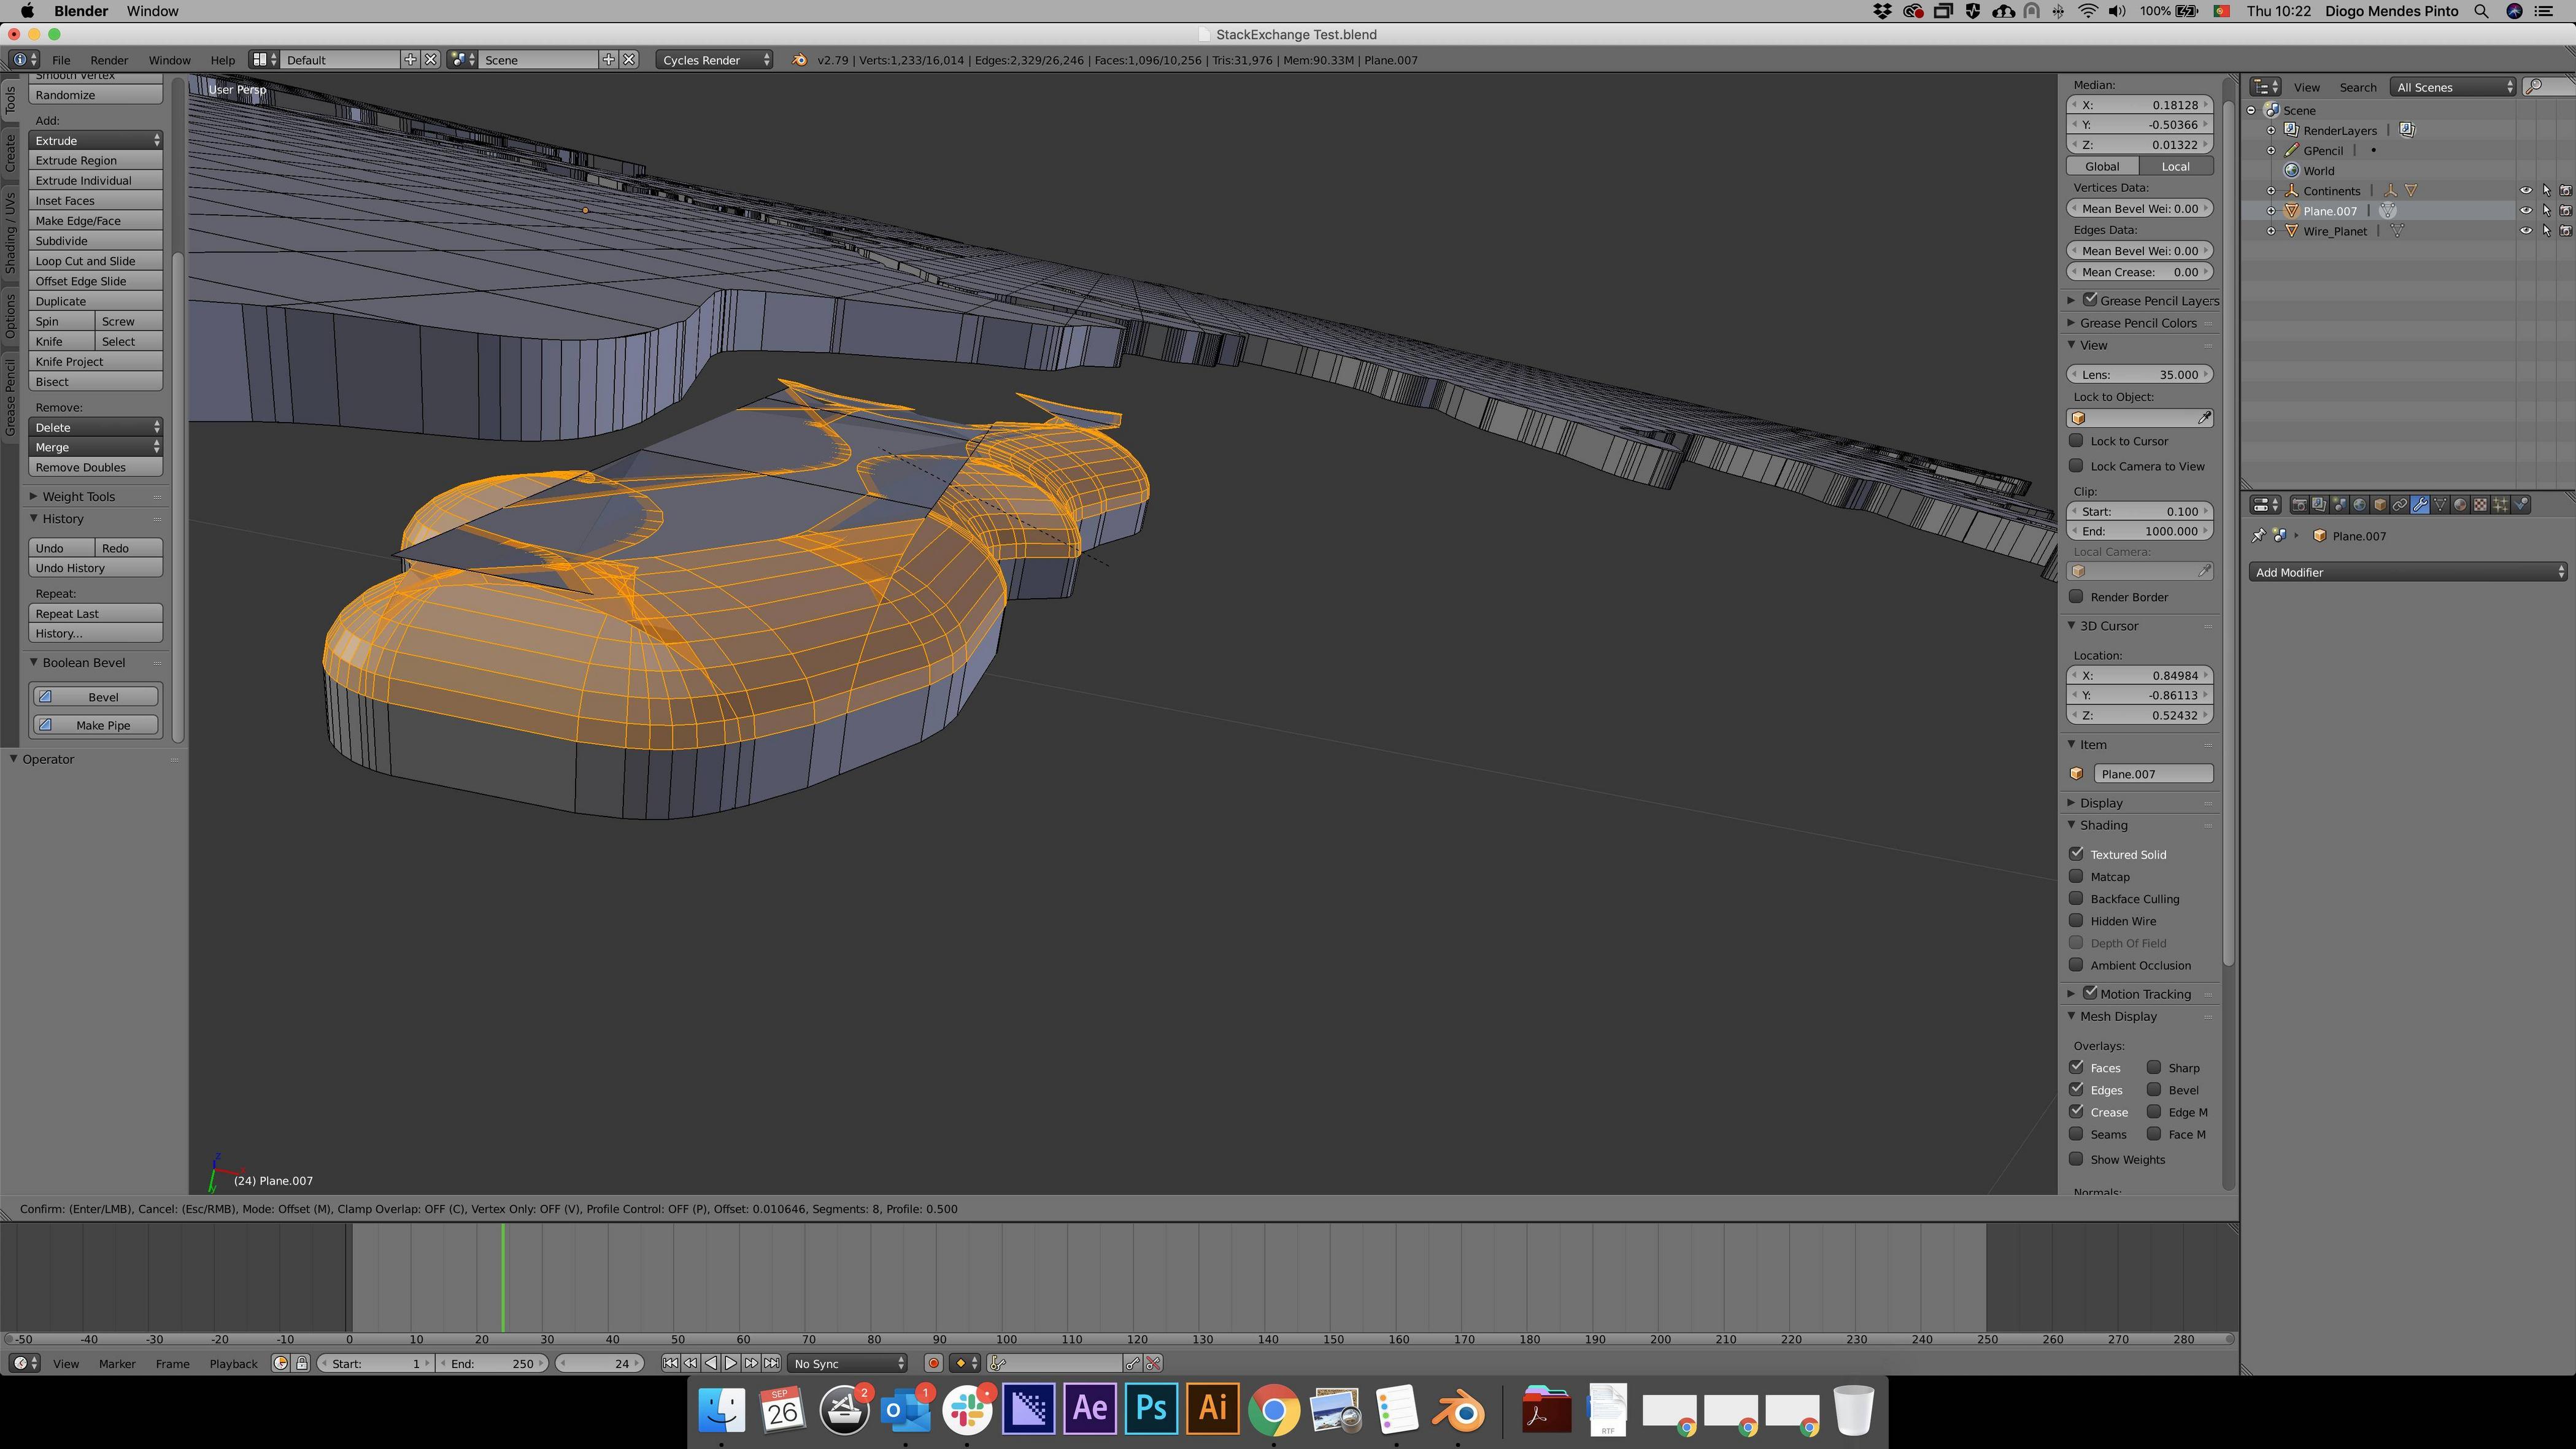Viewport: 2576px width, 1449px height.
Task: Open the Physics properties icon
Action: click(x=2520, y=505)
